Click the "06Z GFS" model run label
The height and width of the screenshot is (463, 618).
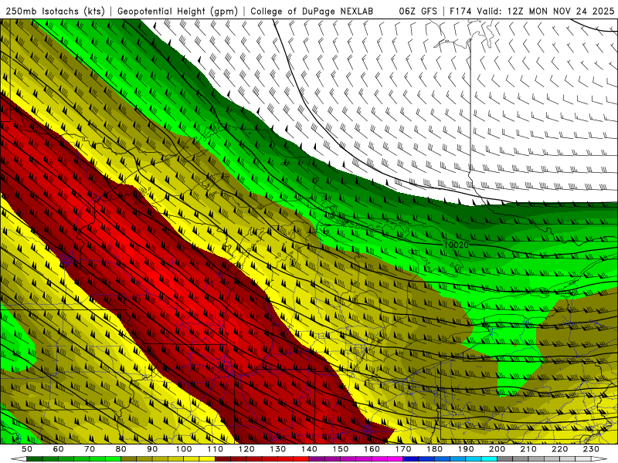418,12
